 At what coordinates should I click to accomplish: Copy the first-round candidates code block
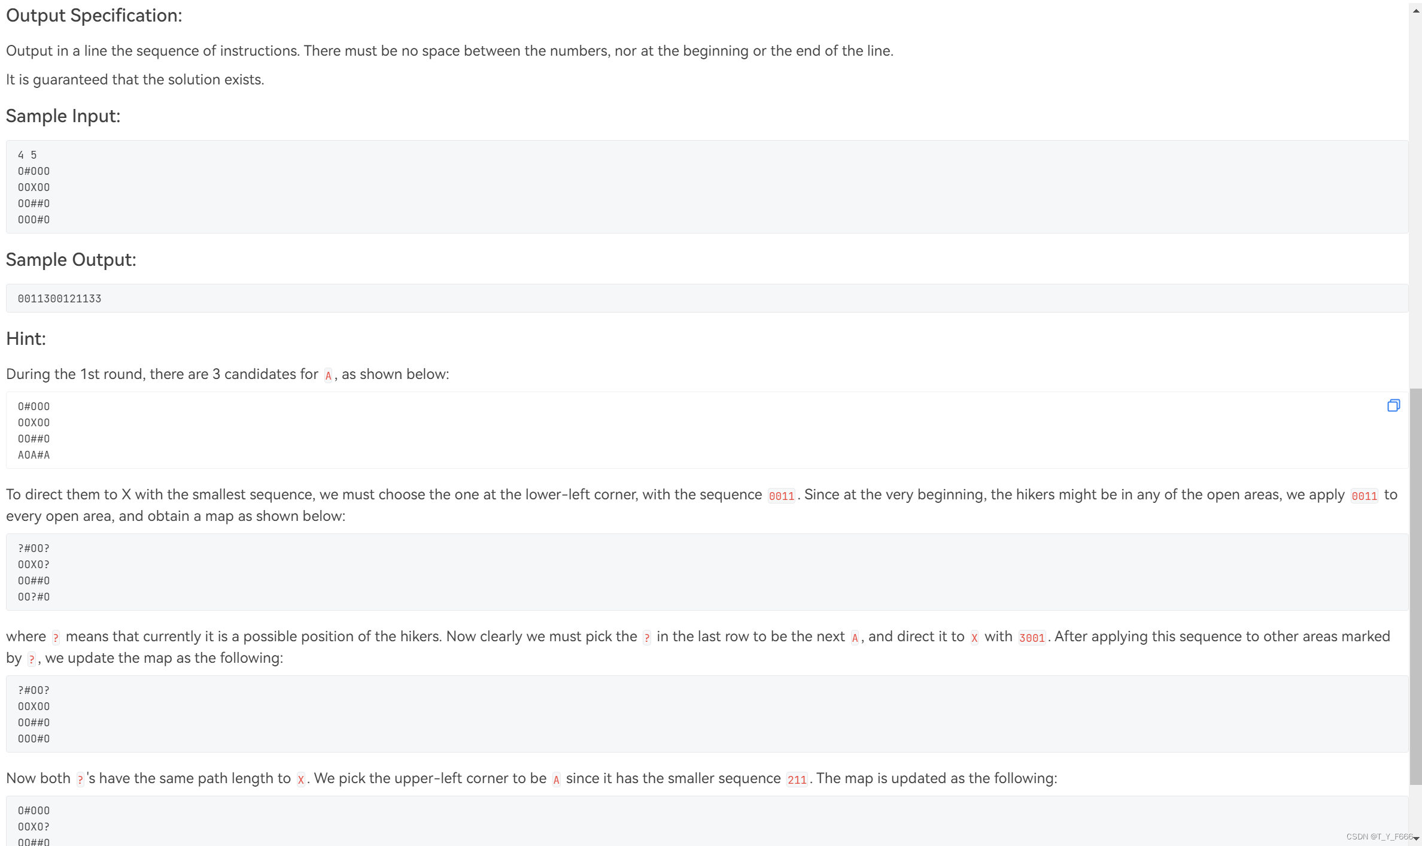[1393, 405]
